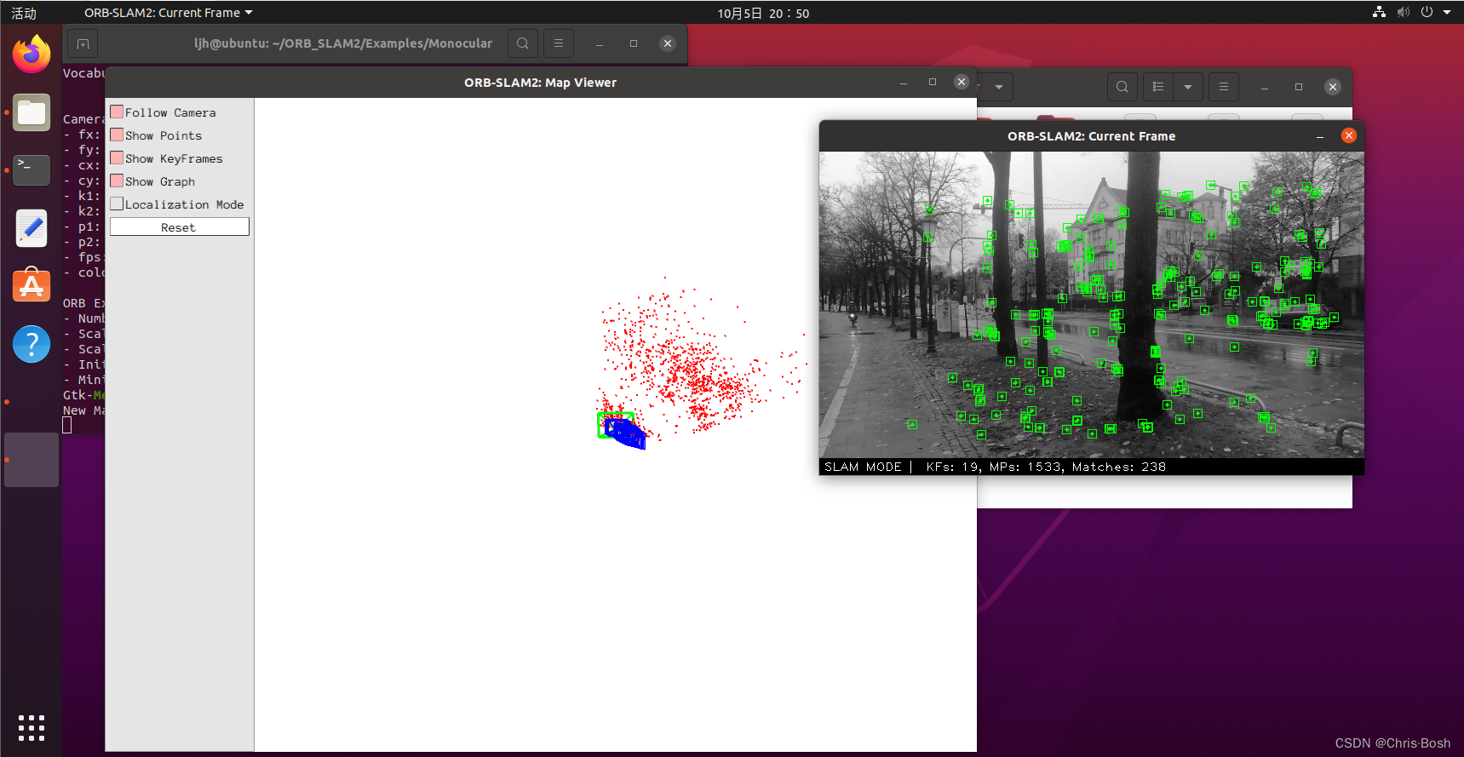
Task: Minimize the Current Frame window
Action: tap(1320, 136)
